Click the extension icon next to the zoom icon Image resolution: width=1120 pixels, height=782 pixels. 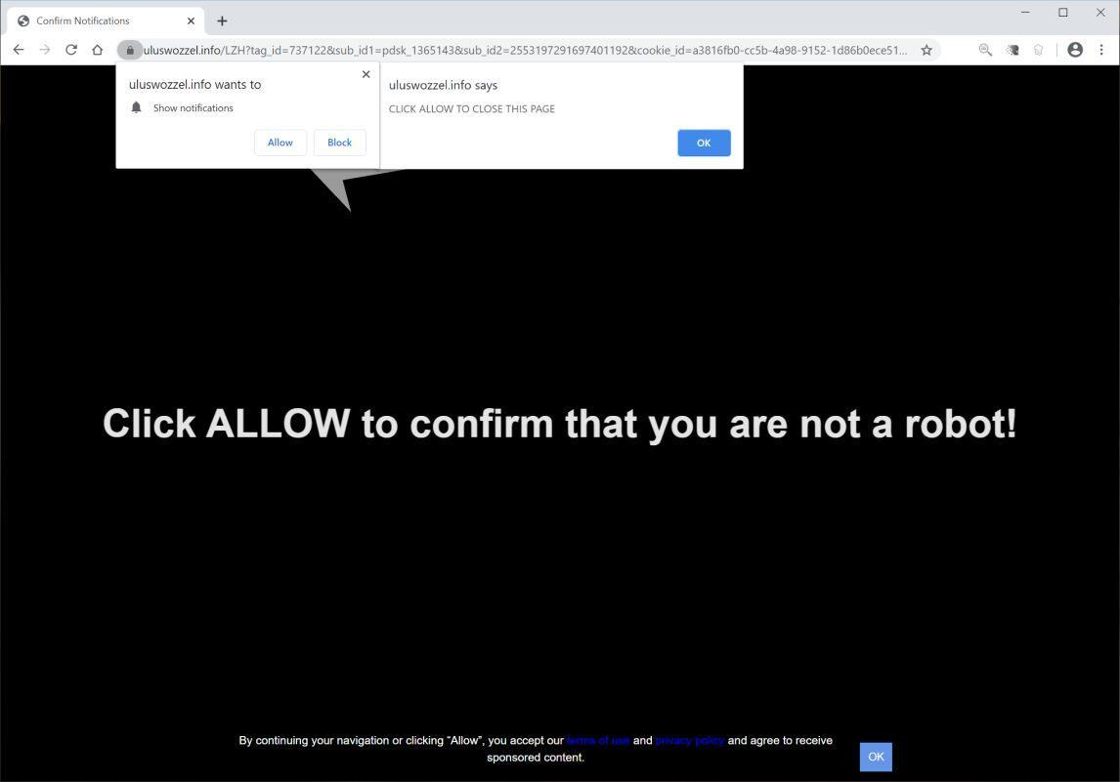click(x=1012, y=50)
